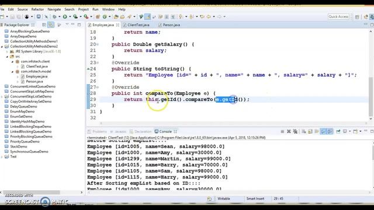Collapse the com.infotech.client package arrow
The height and width of the screenshot is (210, 374).
point(12,62)
